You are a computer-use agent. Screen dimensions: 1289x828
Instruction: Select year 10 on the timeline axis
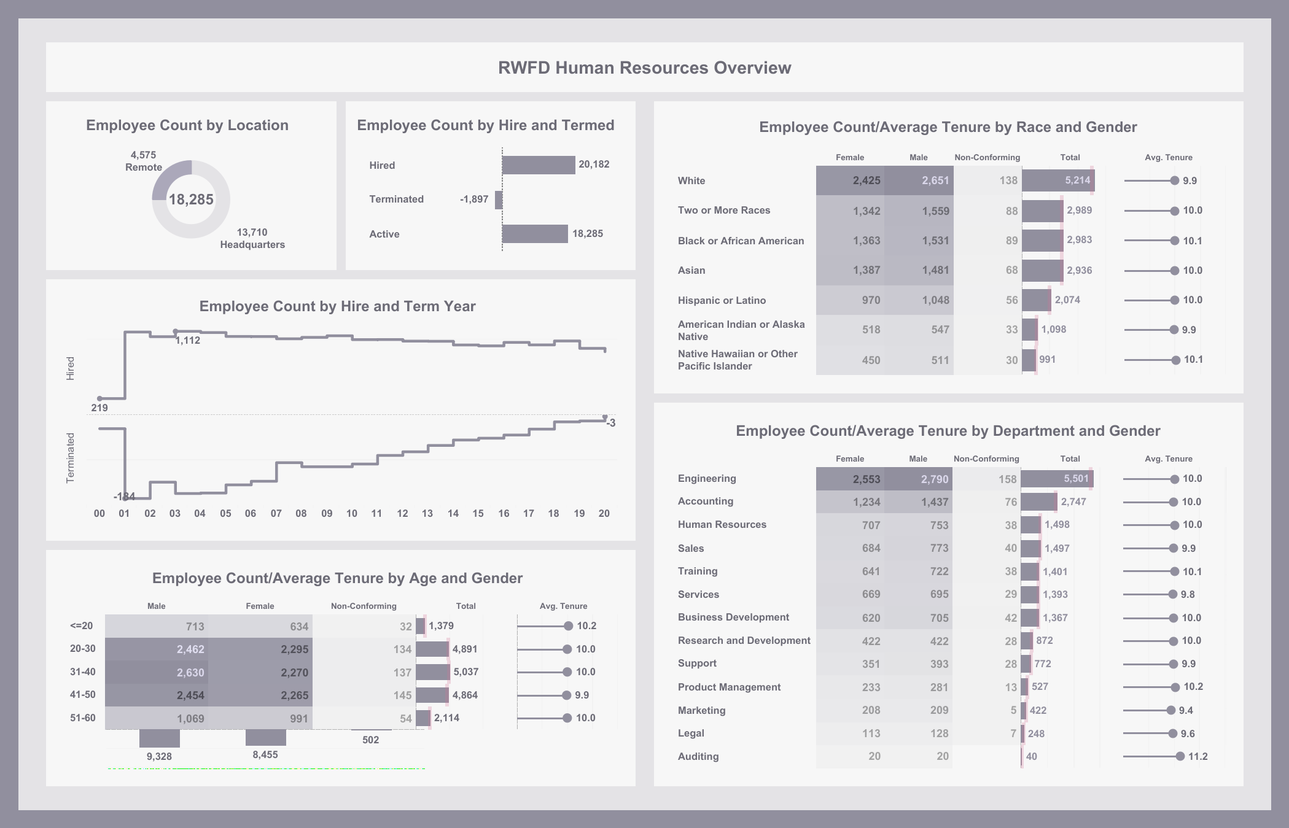351,514
